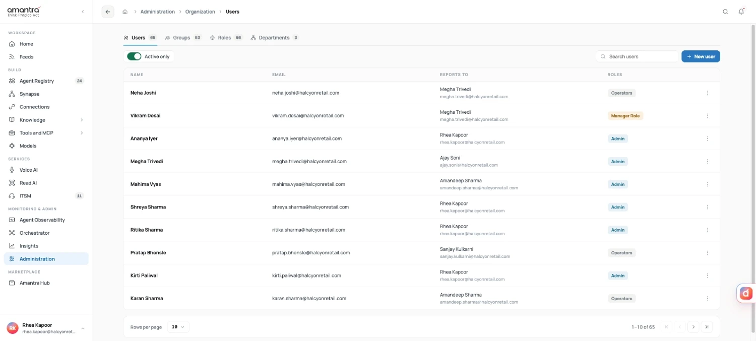Jump to the last page of users
The height and width of the screenshot is (341, 756).
coord(707,327)
